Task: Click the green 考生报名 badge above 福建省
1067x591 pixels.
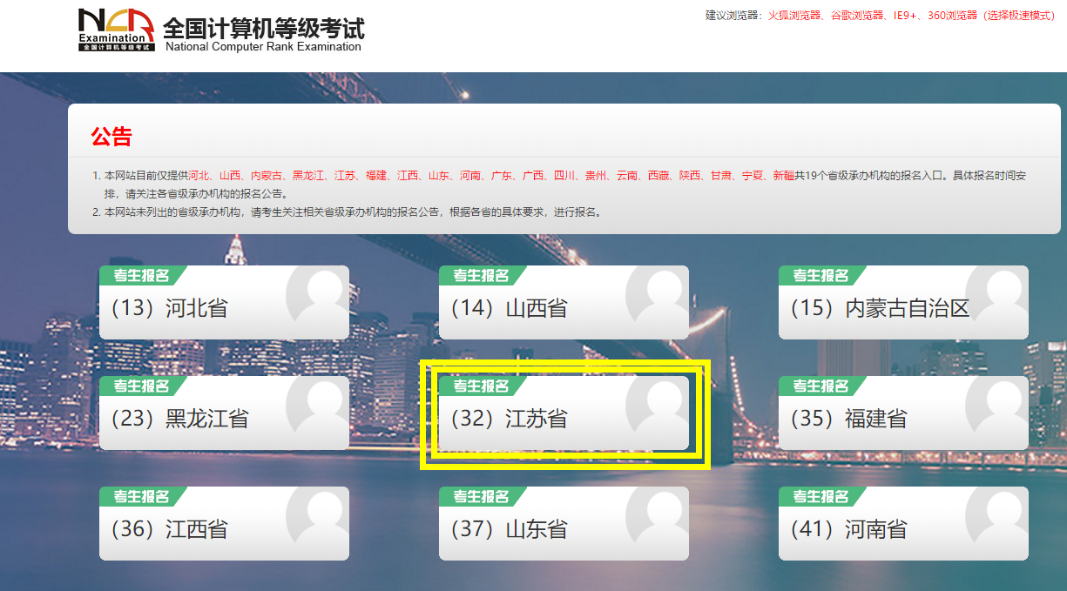Action: [820, 386]
